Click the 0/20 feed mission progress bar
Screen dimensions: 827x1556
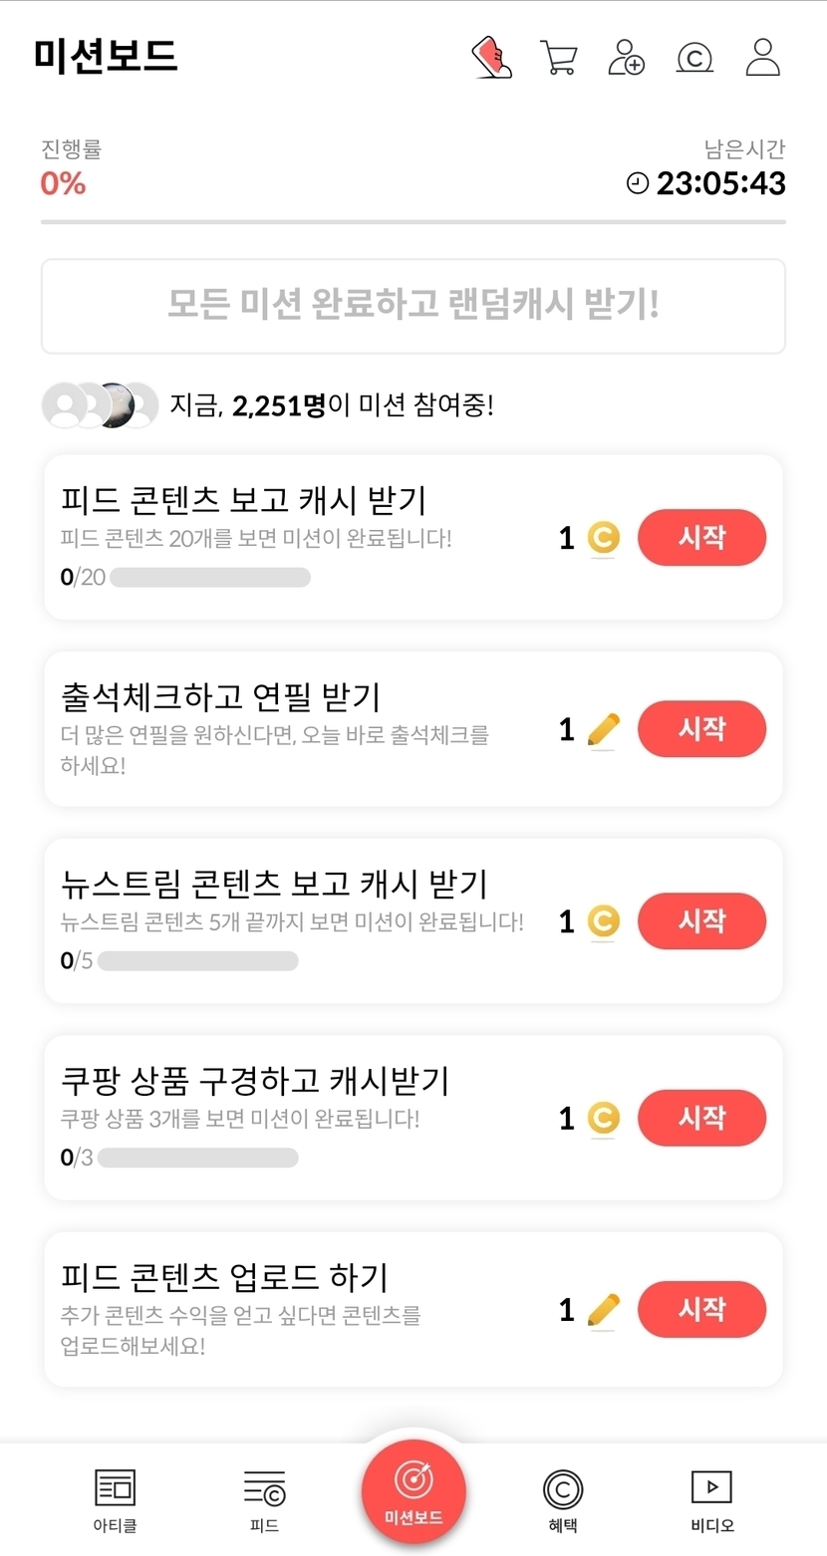[x=210, y=578]
